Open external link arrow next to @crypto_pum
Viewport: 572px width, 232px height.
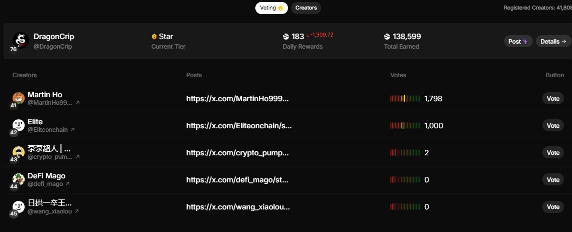coord(77,157)
